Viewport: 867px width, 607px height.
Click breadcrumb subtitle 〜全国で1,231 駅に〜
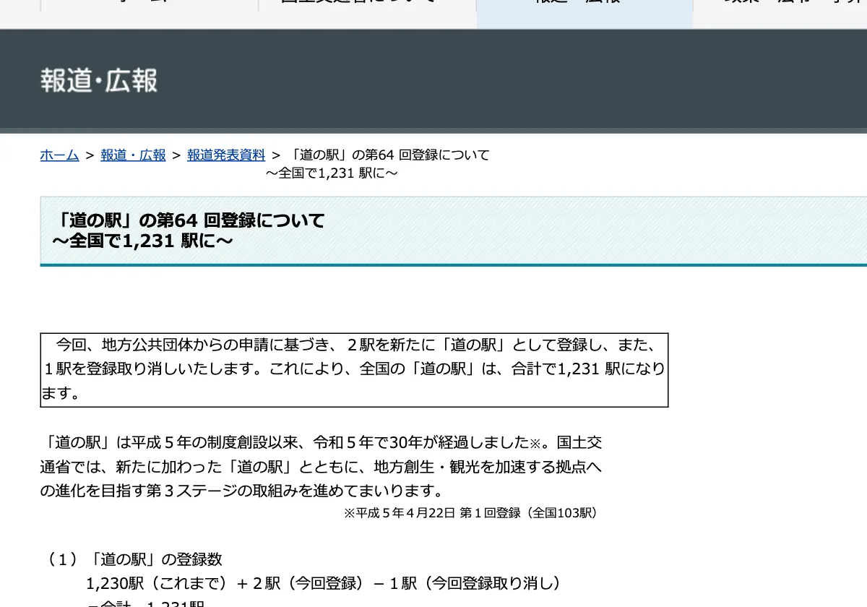[x=332, y=173]
